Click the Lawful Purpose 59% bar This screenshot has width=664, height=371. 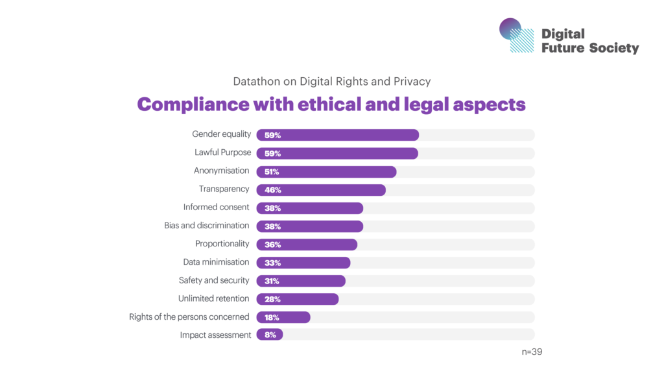point(337,154)
